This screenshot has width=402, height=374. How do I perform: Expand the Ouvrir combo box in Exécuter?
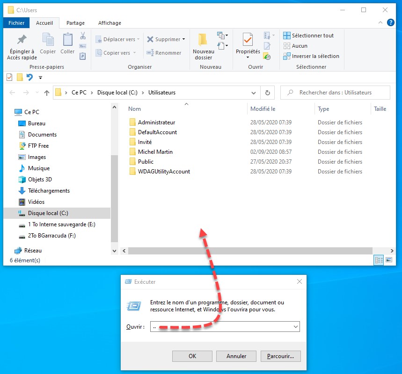tap(295, 327)
